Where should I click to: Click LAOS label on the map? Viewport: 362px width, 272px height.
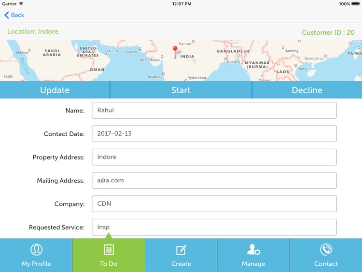point(283,72)
